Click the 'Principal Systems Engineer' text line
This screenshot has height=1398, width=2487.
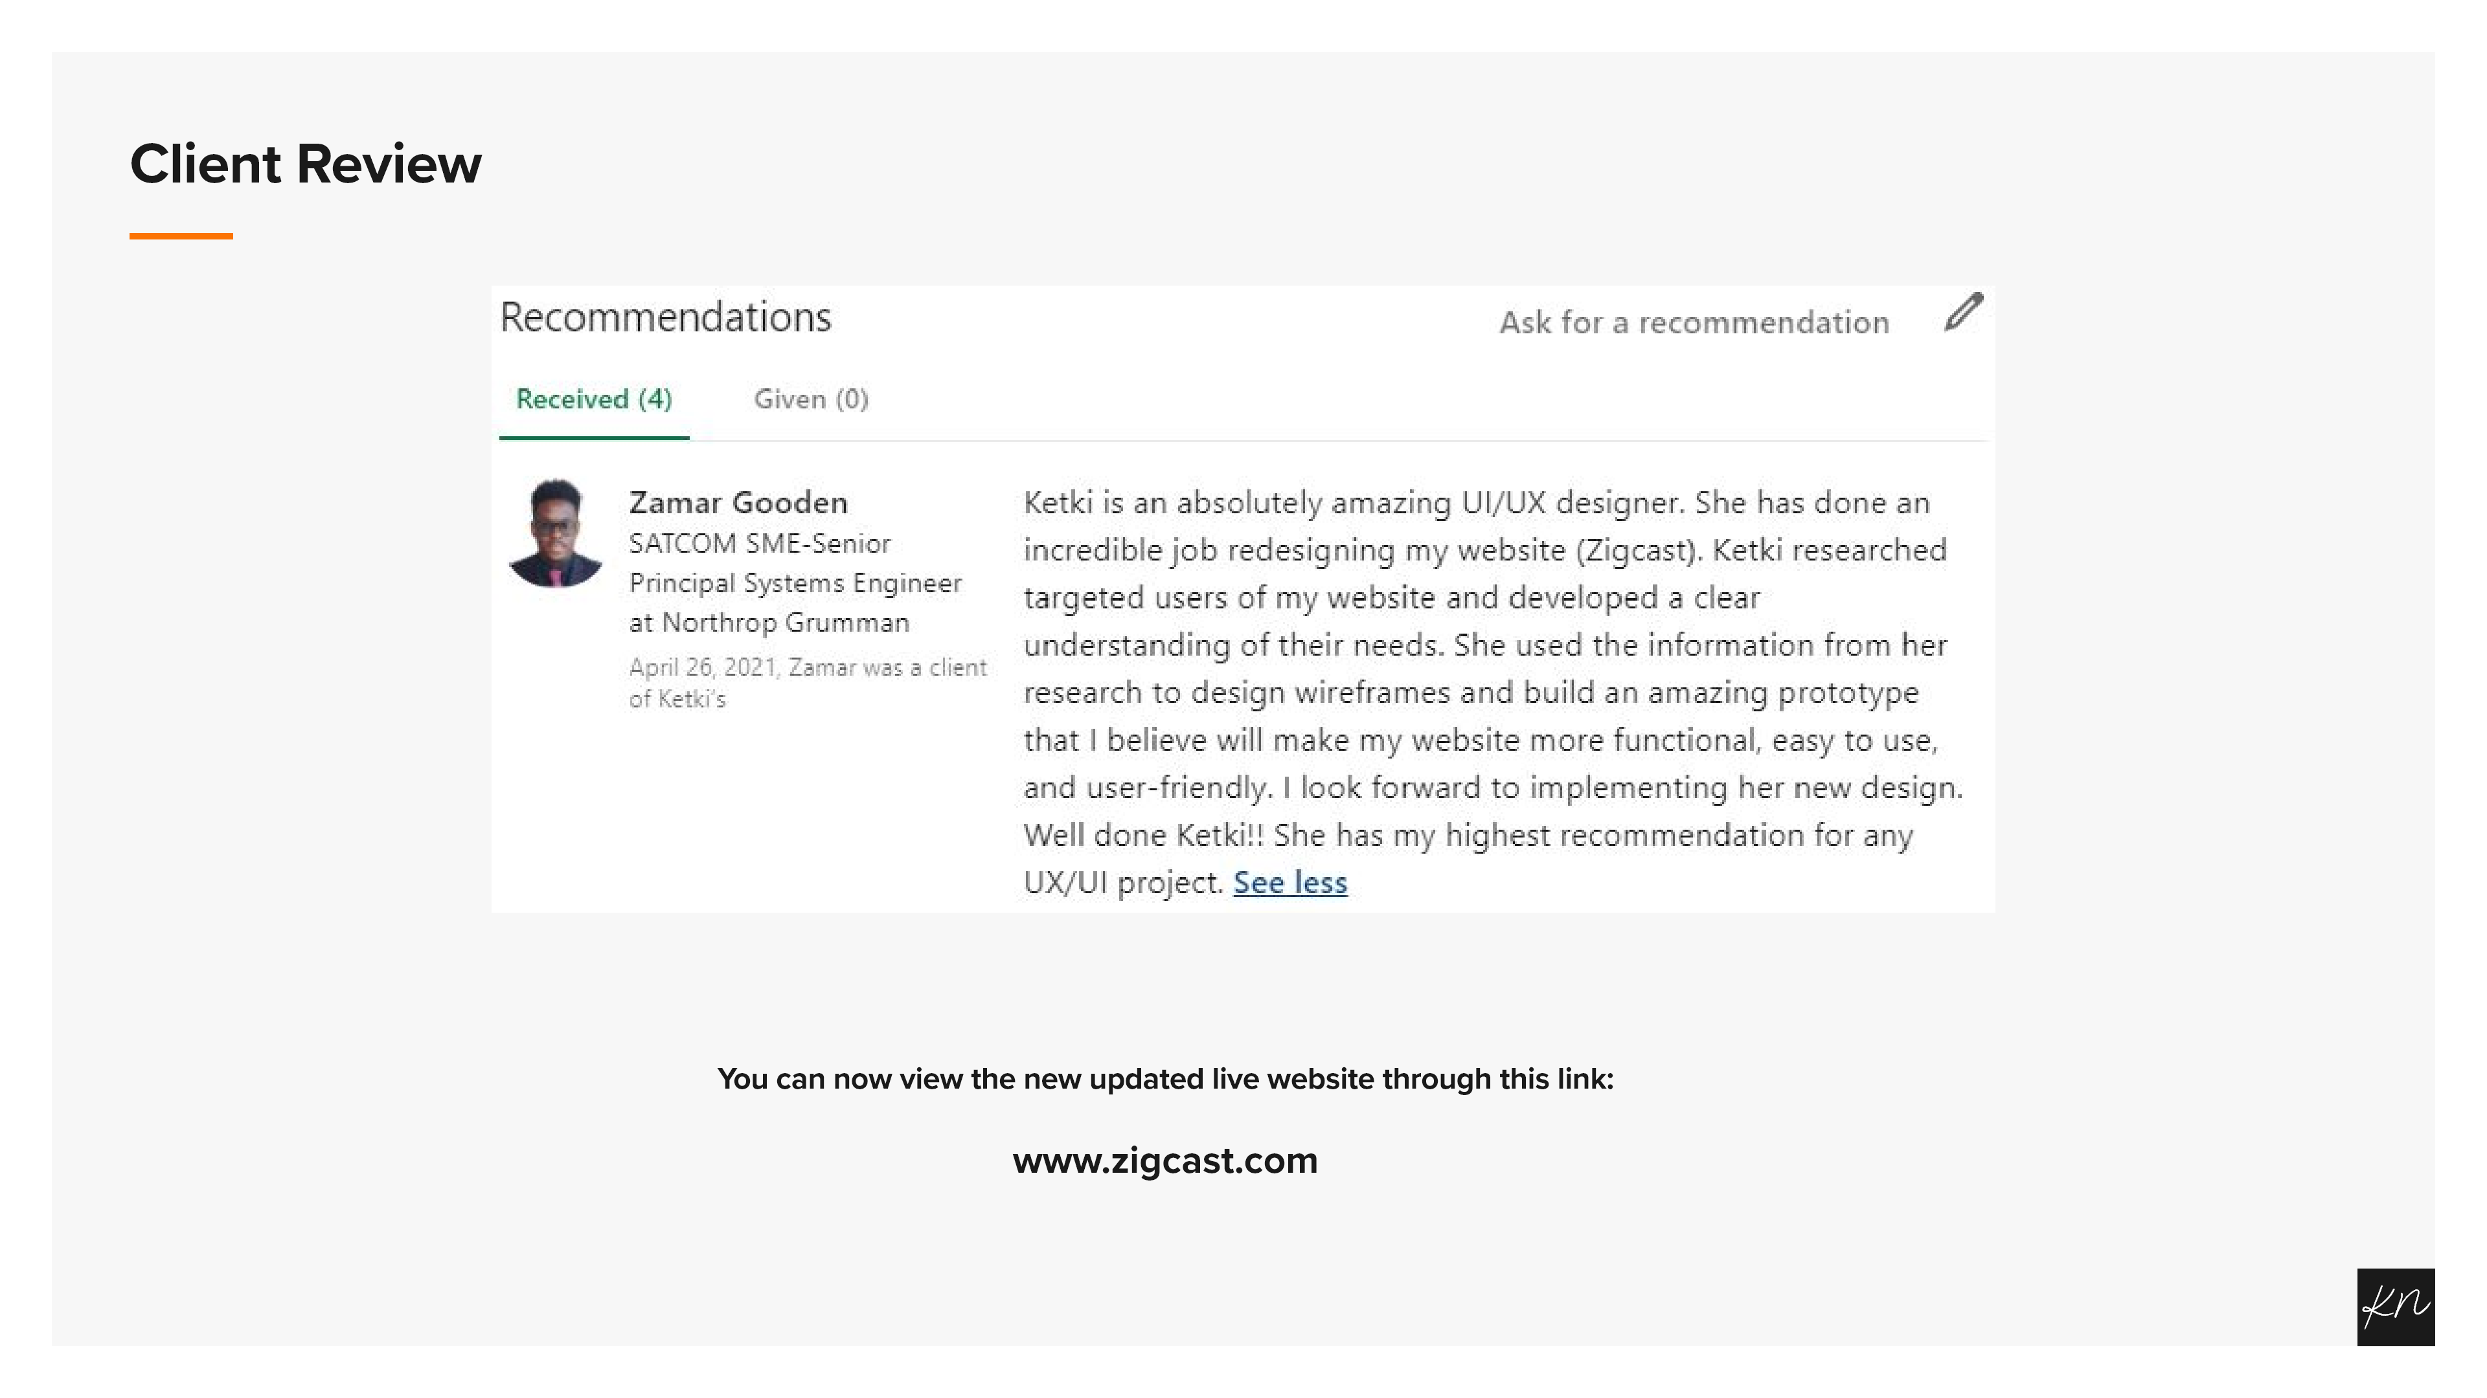795,584
